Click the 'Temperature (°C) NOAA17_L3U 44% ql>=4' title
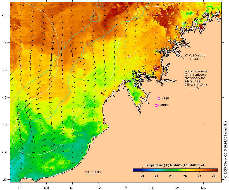229x190 pixels. (175, 165)
